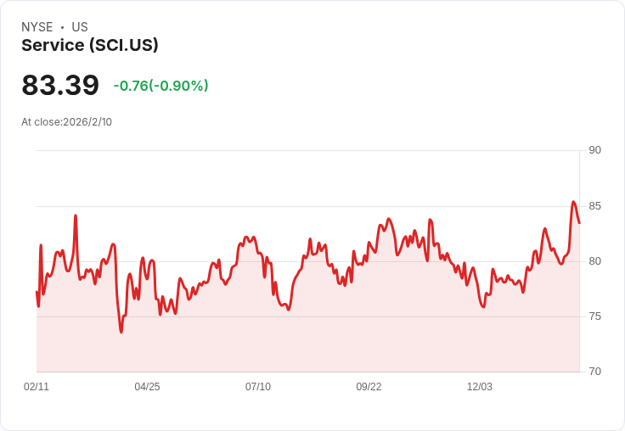Click the 07/10 date axis label

[x=258, y=387]
